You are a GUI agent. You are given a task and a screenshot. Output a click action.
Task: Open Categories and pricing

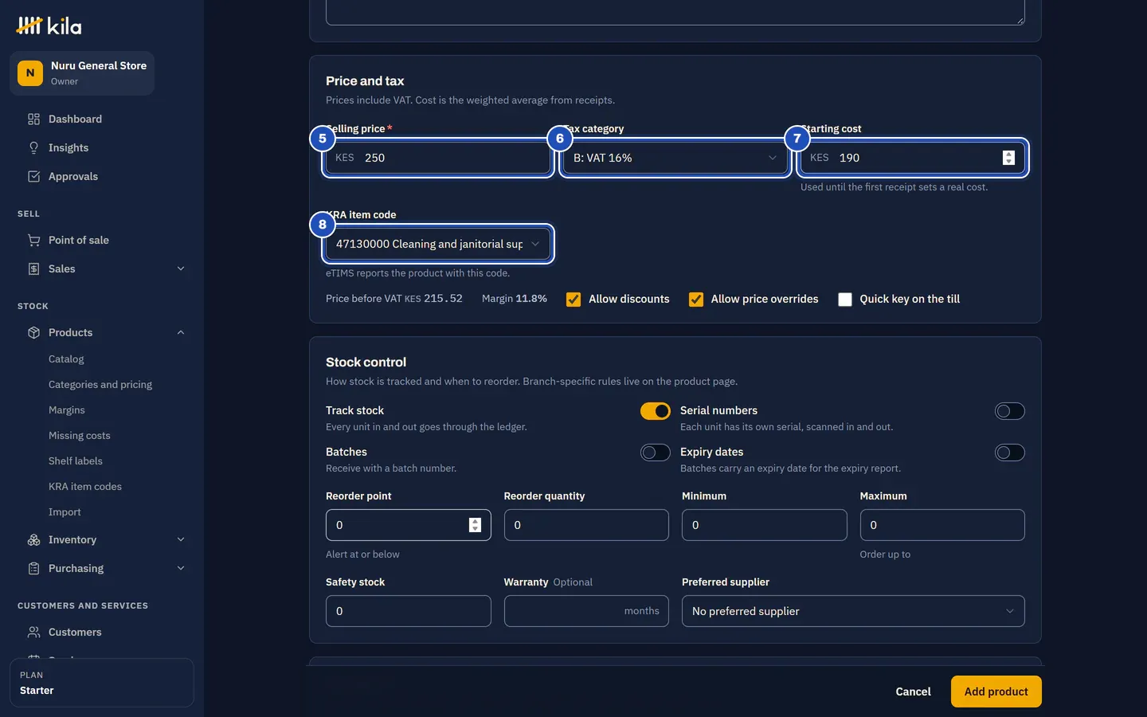point(100,385)
